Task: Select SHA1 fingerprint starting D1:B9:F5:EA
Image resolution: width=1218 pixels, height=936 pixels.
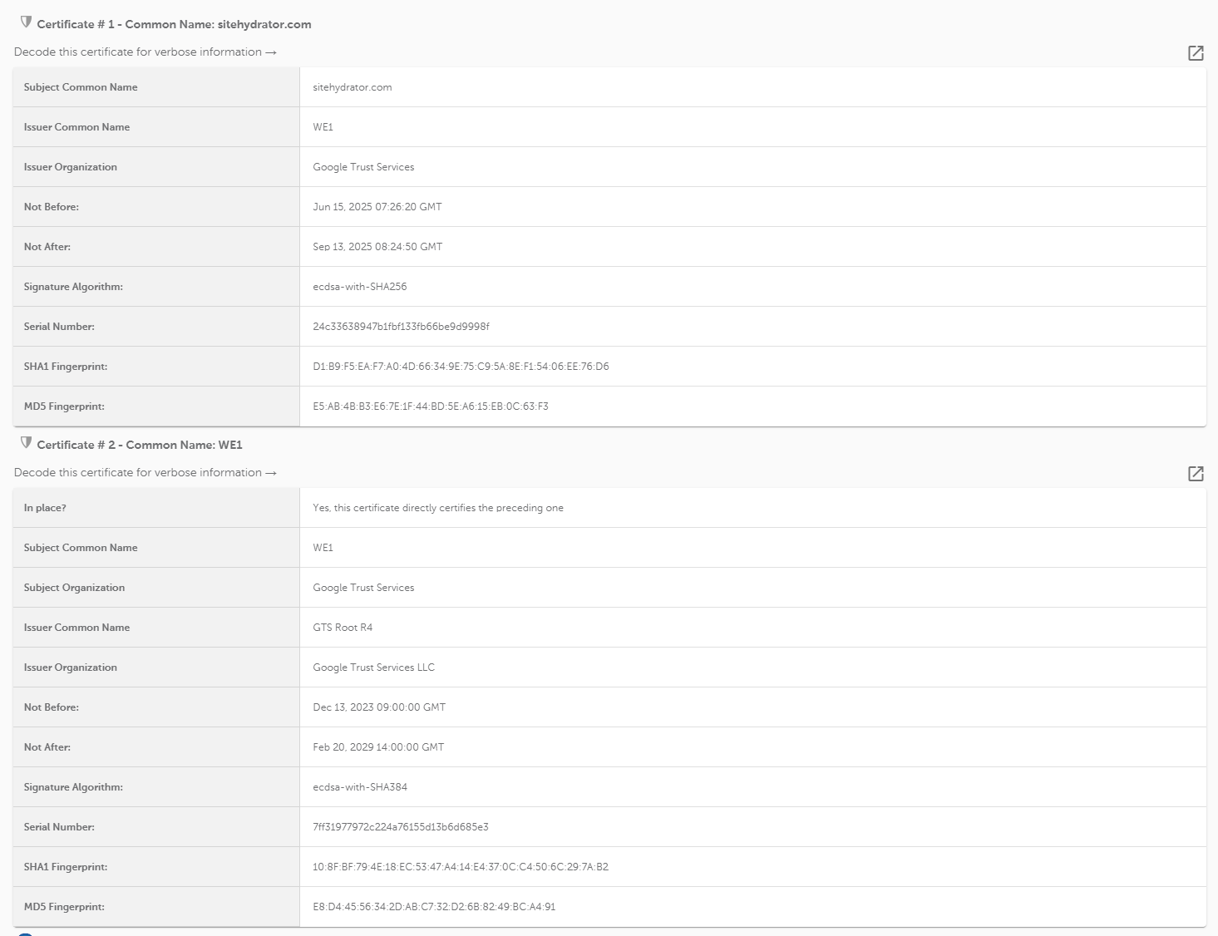Action: (x=461, y=367)
